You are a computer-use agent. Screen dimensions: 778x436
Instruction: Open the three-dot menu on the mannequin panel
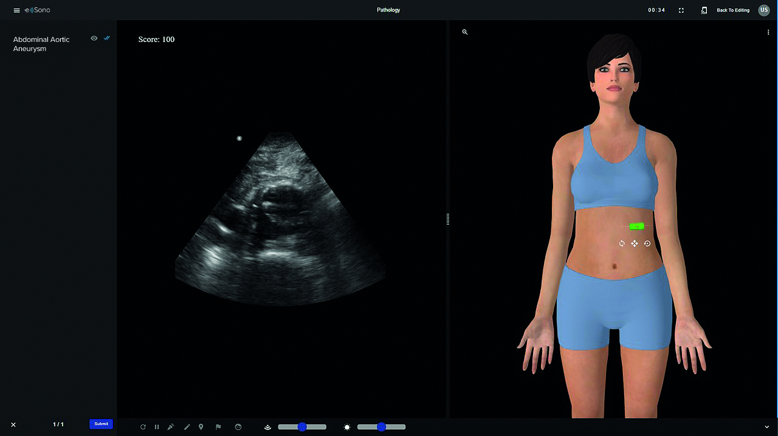tap(769, 32)
